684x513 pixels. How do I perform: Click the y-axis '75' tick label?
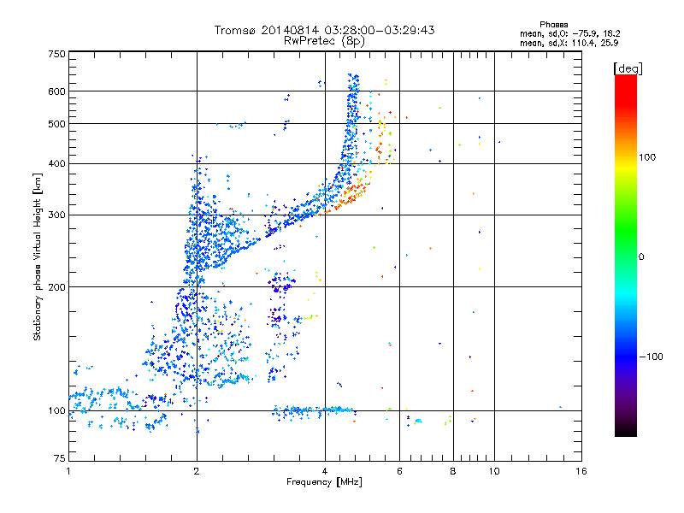click(x=60, y=458)
